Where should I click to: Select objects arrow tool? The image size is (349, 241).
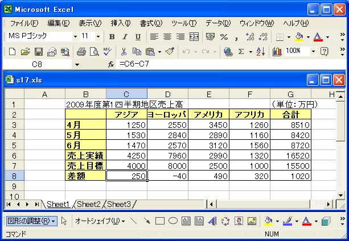tap(64, 221)
